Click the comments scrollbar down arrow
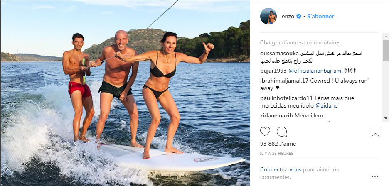 [386, 118]
